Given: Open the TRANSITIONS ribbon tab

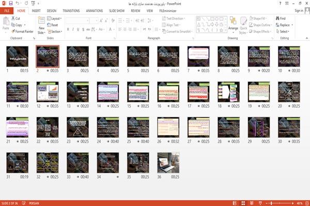Looking at the screenshot, I should click(x=71, y=11).
